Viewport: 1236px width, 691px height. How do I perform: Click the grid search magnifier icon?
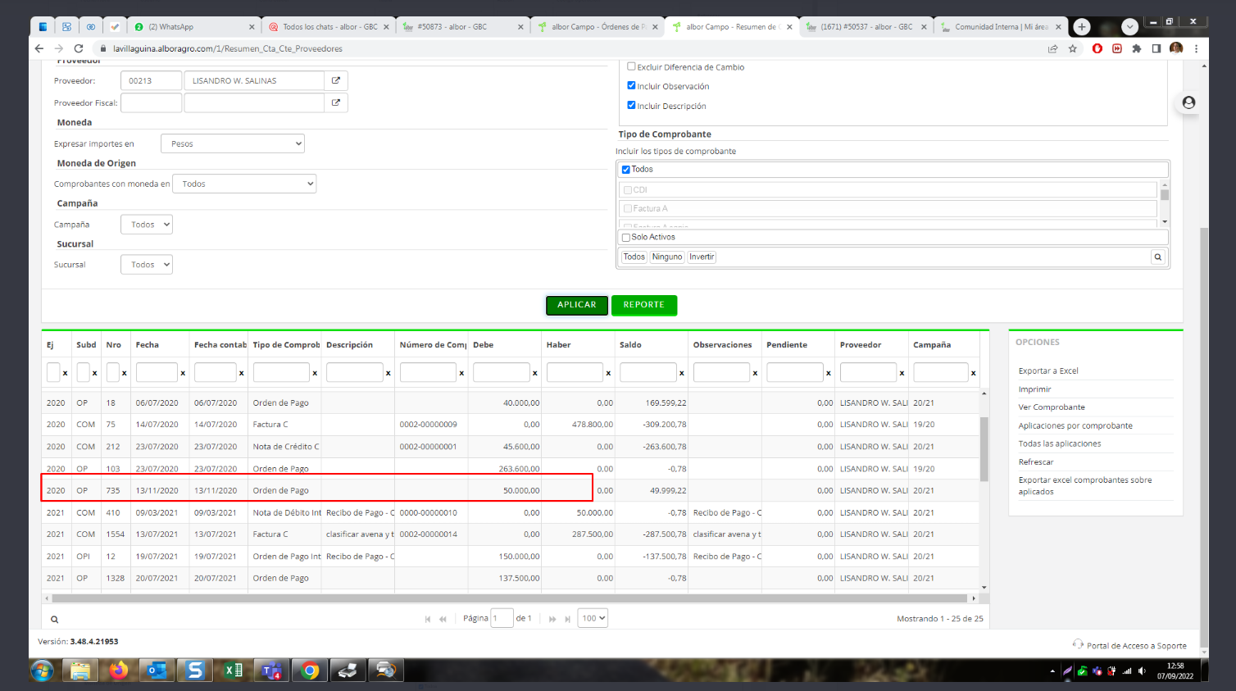[x=54, y=620]
